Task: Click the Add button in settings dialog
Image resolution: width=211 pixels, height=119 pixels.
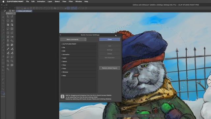Action: point(110,46)
